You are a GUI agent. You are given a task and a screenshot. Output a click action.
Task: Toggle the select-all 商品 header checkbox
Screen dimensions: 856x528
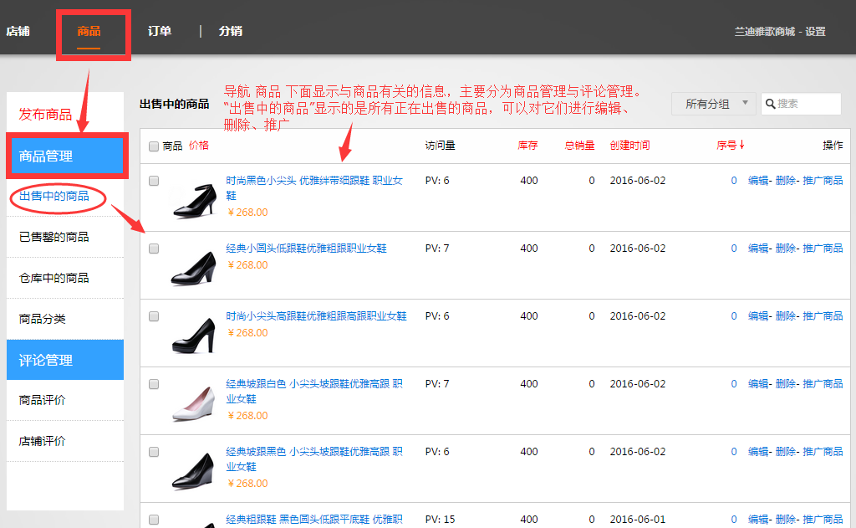(x=154, y=146)
